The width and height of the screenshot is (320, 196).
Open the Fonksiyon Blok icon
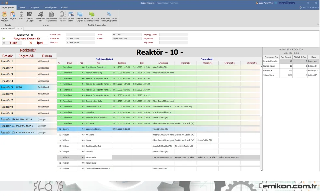40,16
